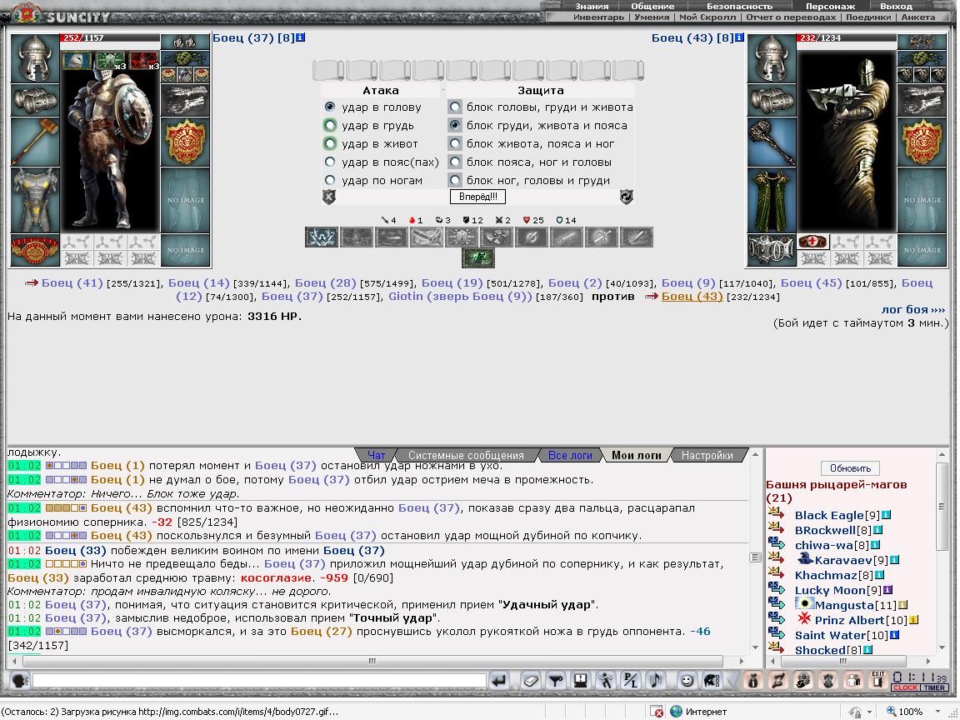Open player 'Black Eagle' in the list
Image resolution: width=960 pixels, height=720 pixels.
(829, 516)
